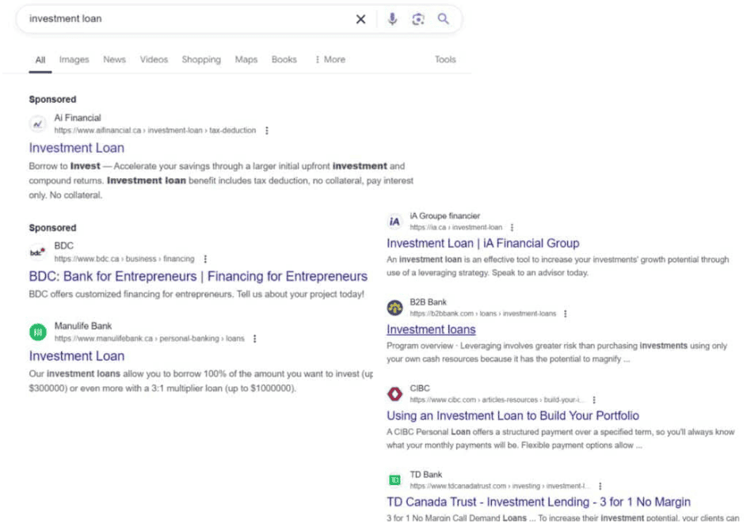
Task: Switch to the Books tab
Action: pyautogui.click(x=284, y=59)
